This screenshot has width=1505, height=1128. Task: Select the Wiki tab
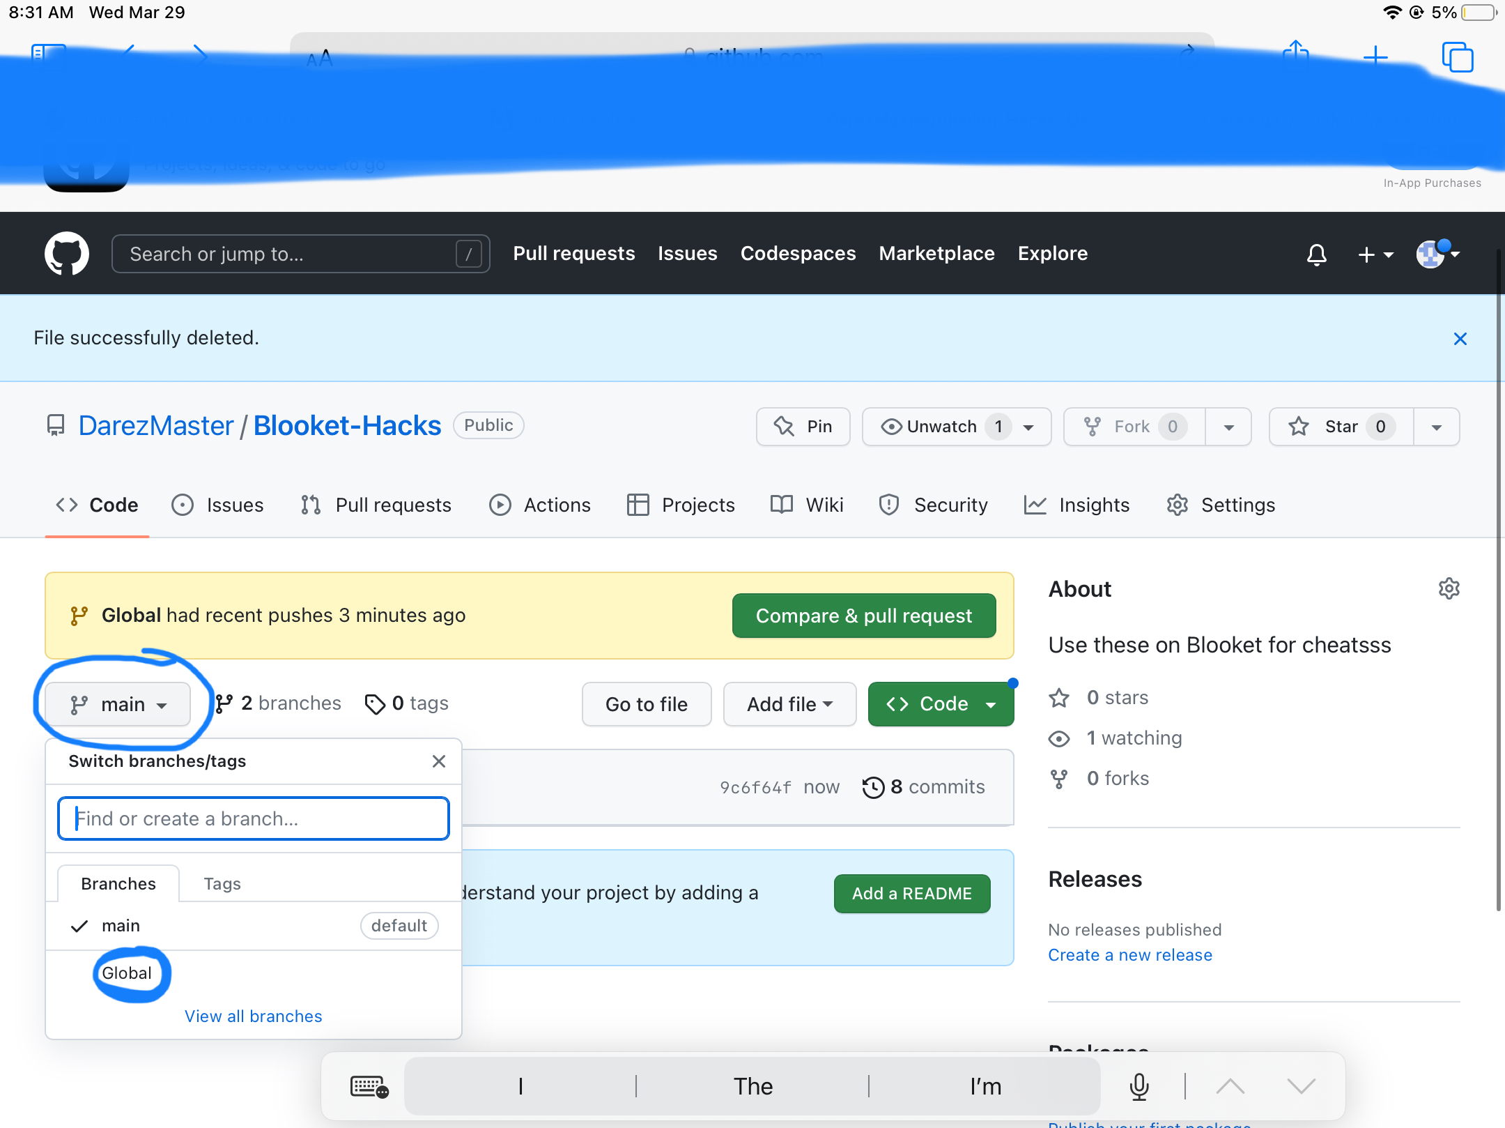click(x=807, y=505)
